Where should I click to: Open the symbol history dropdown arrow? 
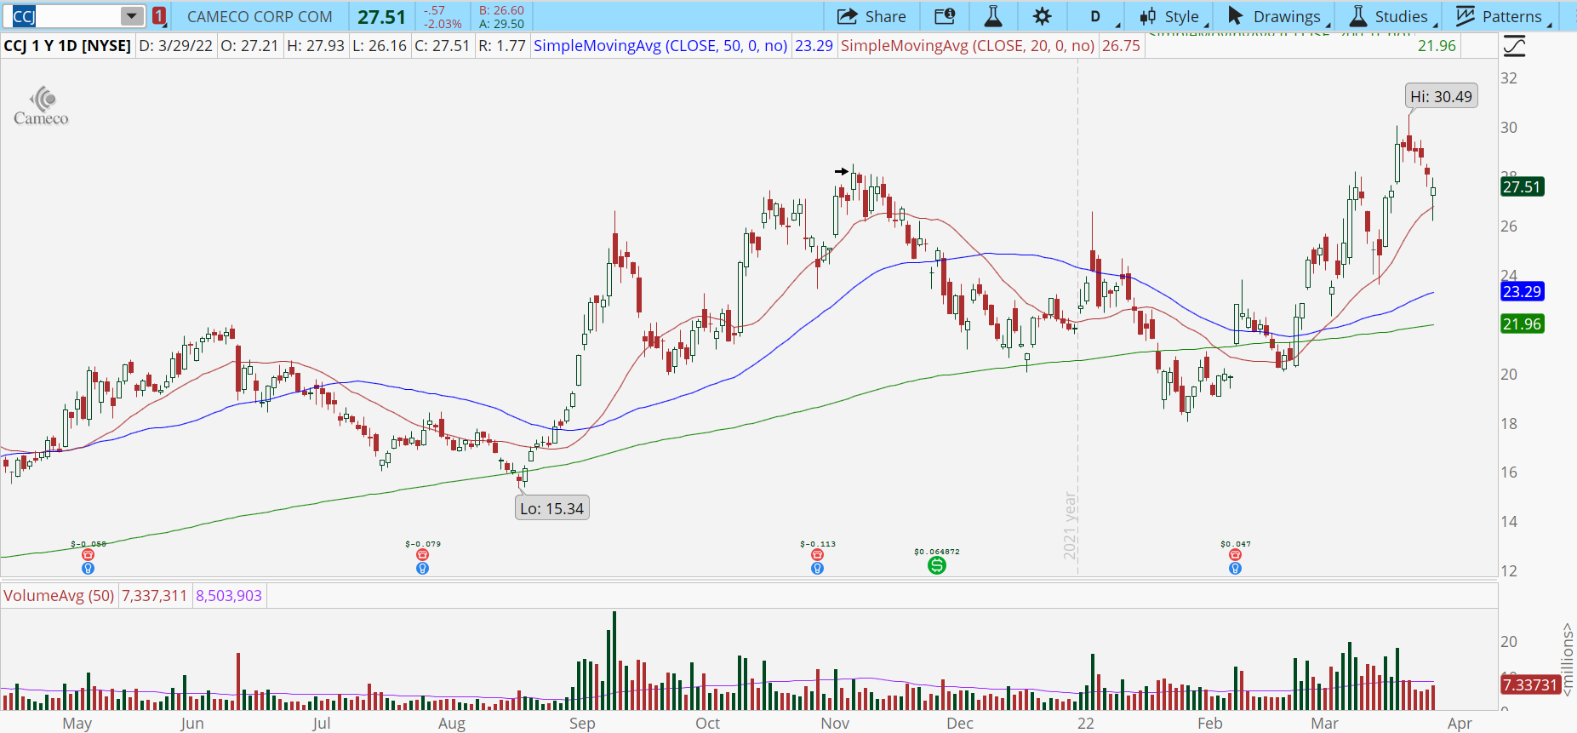click(x=132, y=16)
